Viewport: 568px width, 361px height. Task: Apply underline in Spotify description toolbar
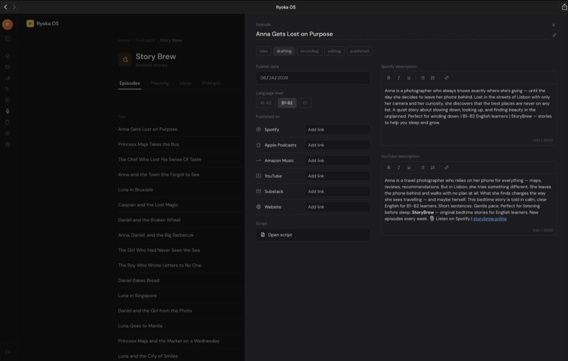click(x=409, y=78)
